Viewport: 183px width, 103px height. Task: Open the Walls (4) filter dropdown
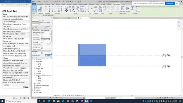(x=44, y=27)
